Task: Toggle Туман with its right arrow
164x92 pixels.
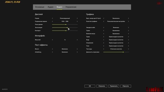Action: point(128,31)
